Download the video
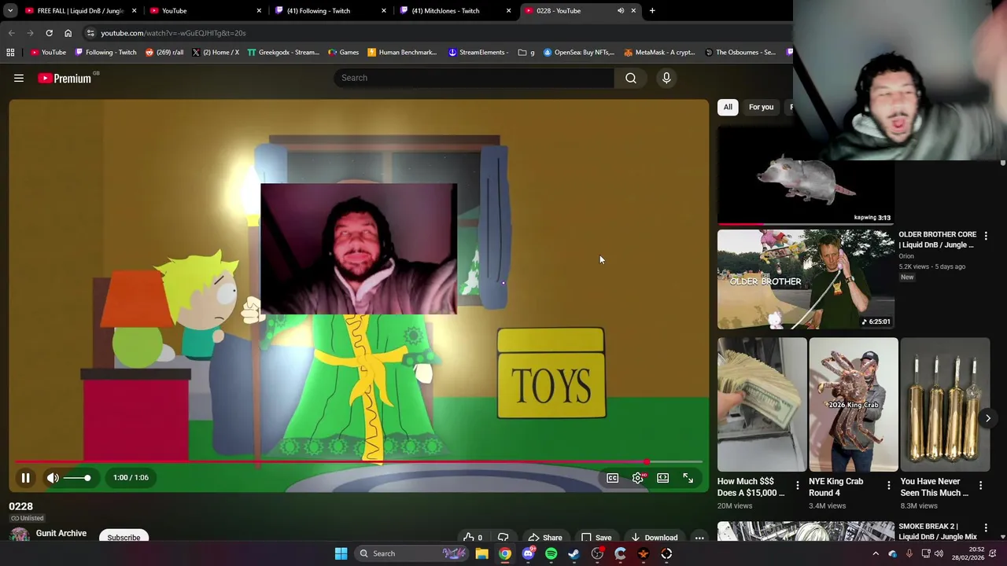 654,538
